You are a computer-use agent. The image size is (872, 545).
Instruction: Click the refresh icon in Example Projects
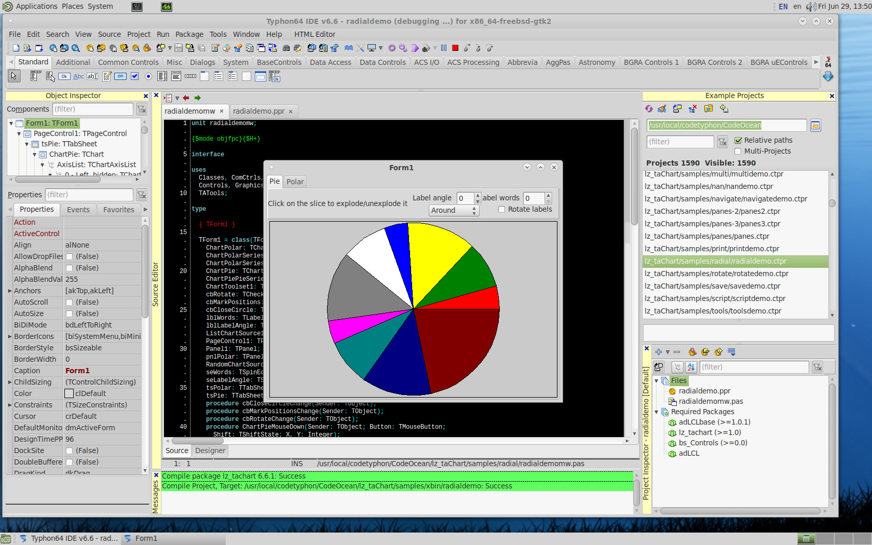pyautogui.click(x=649, y=109)
